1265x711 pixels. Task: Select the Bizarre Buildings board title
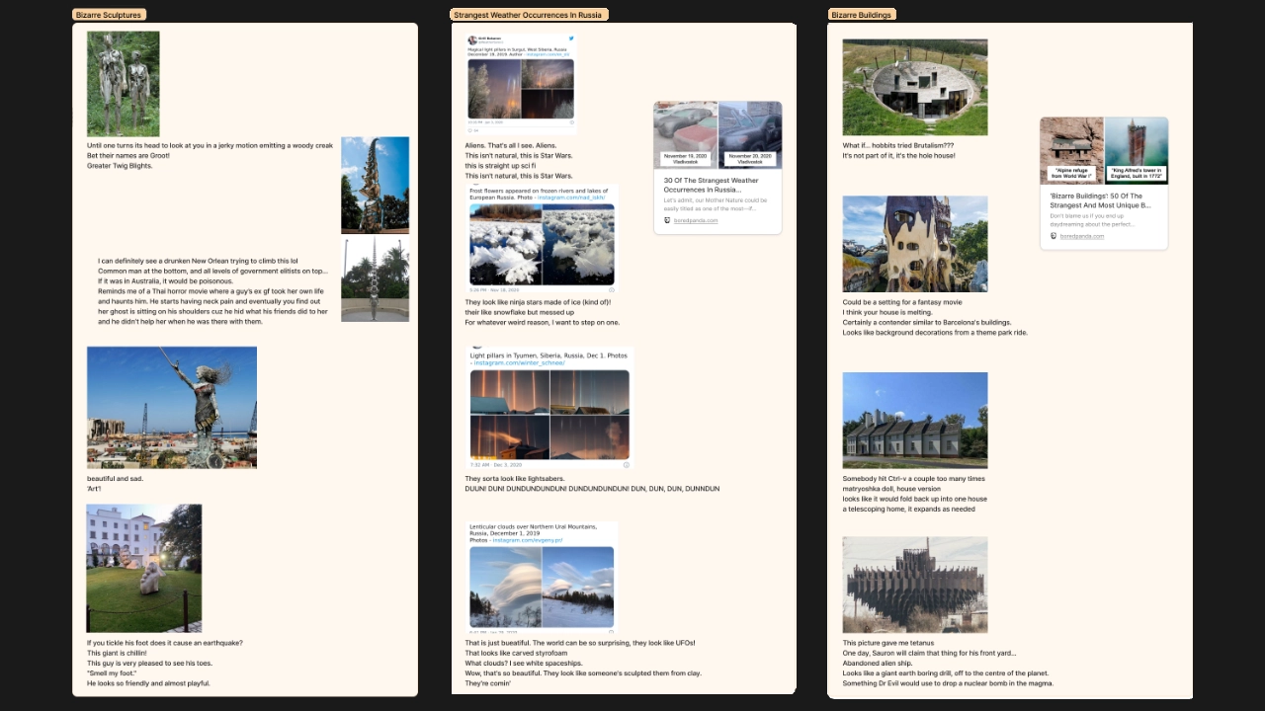[x=862, y=15]
